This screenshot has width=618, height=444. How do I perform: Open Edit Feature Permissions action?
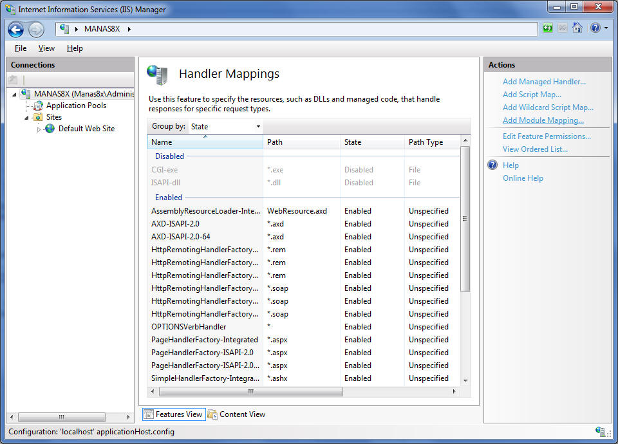pyautogui.click(x=547, y=136)
